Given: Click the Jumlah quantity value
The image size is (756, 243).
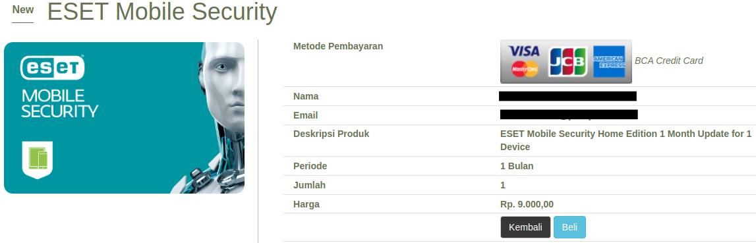Looking at the screenshot, I should [503, 185].
